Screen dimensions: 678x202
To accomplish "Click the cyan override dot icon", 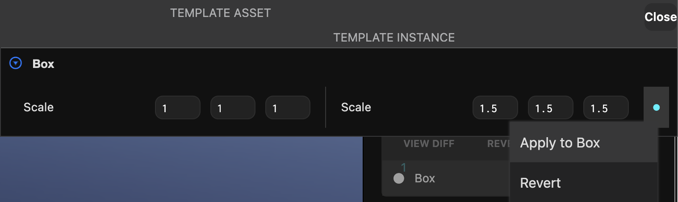I will tap(656, 107).
